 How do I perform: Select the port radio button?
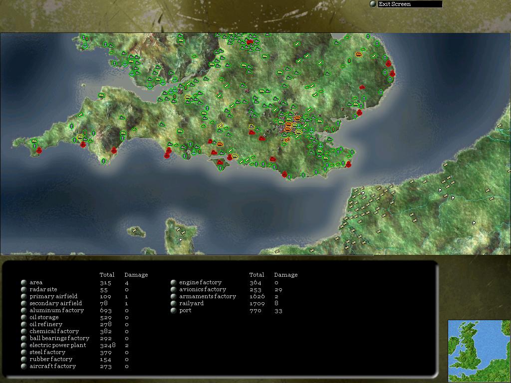[x=173, y=310]
